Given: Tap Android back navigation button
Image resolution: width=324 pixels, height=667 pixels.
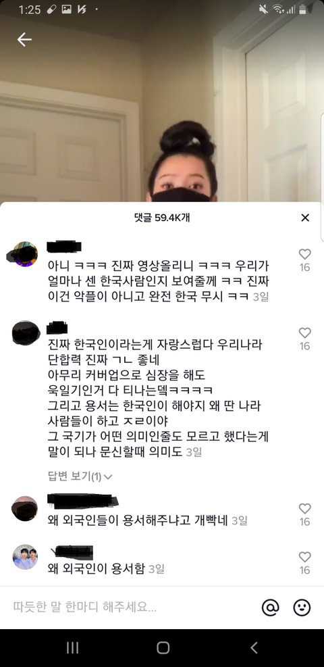Looking at the screenshot, I should [254, 648].
